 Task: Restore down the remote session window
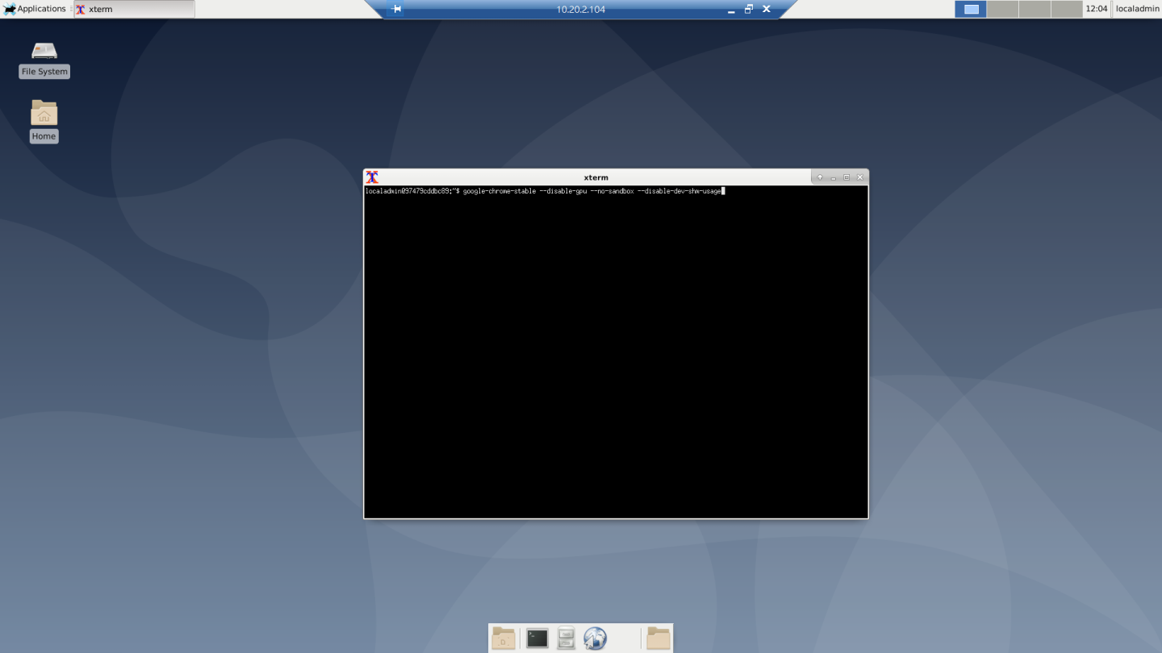pos(749,9)
